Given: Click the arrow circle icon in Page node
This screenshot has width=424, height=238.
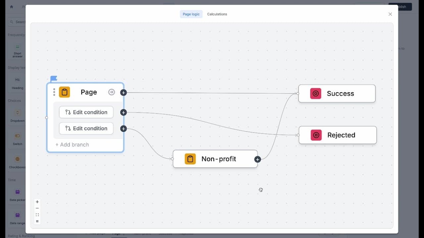Looking at the screenshot, I should pyautogui.click(x=112, y=92).
